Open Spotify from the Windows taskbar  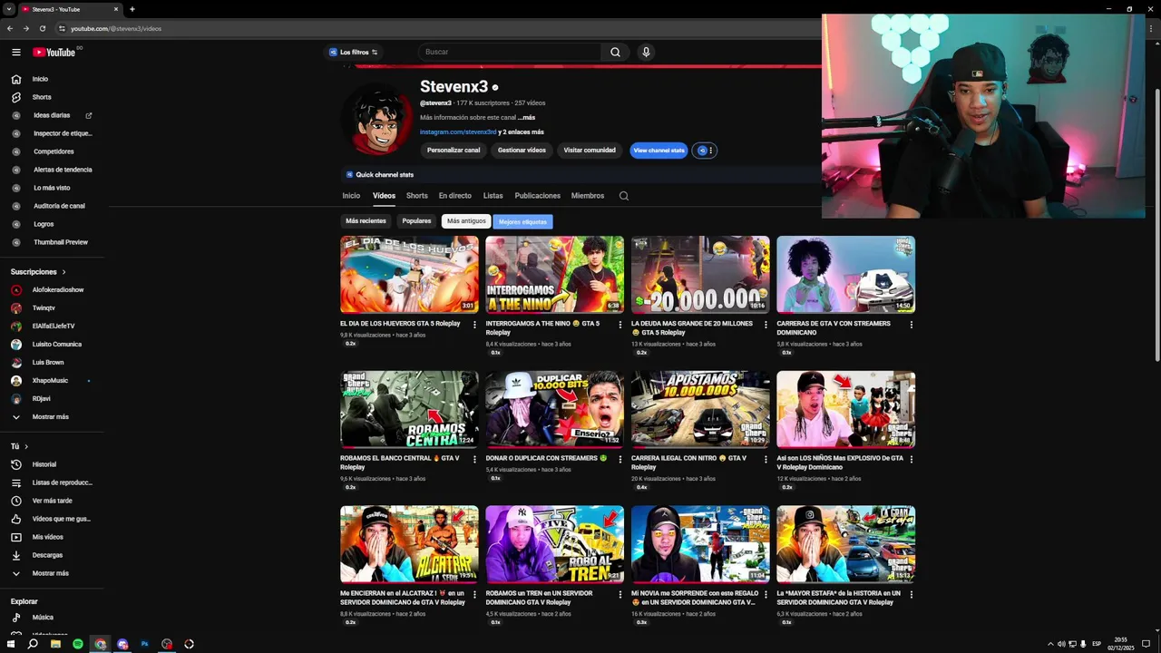[78, 644]
